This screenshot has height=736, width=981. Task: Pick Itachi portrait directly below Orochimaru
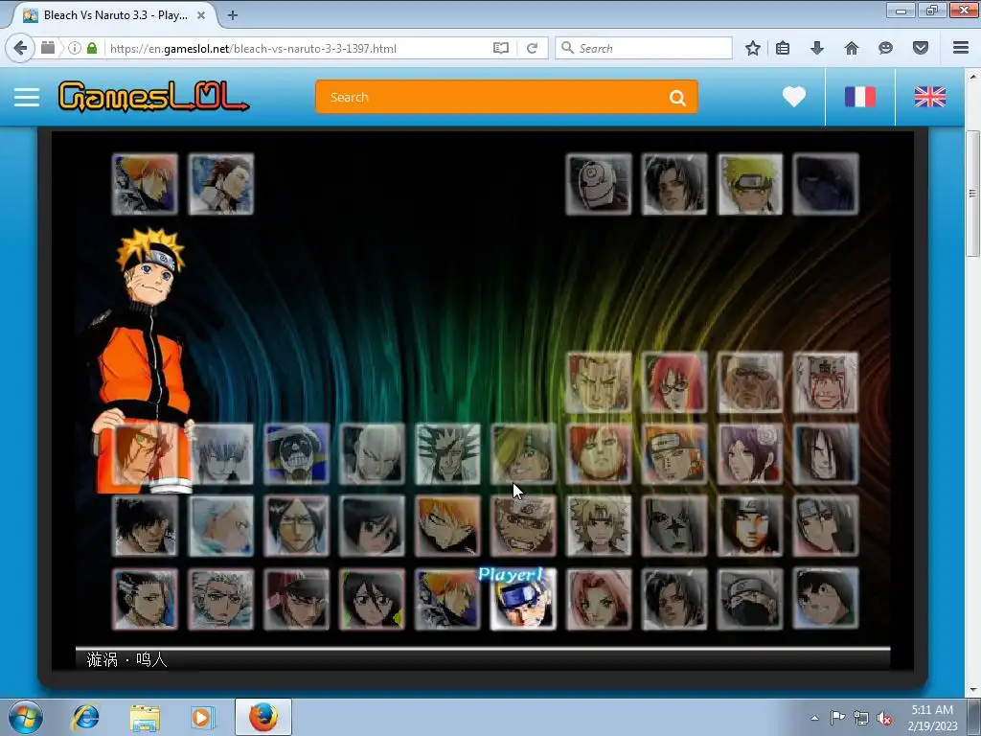(x=826, y=526)
